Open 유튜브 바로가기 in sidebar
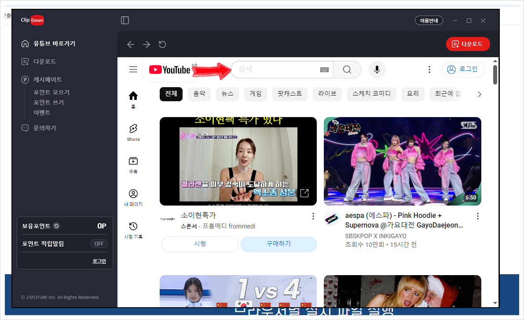Viewport: 524px width, 320px height. tap(48, 44)
